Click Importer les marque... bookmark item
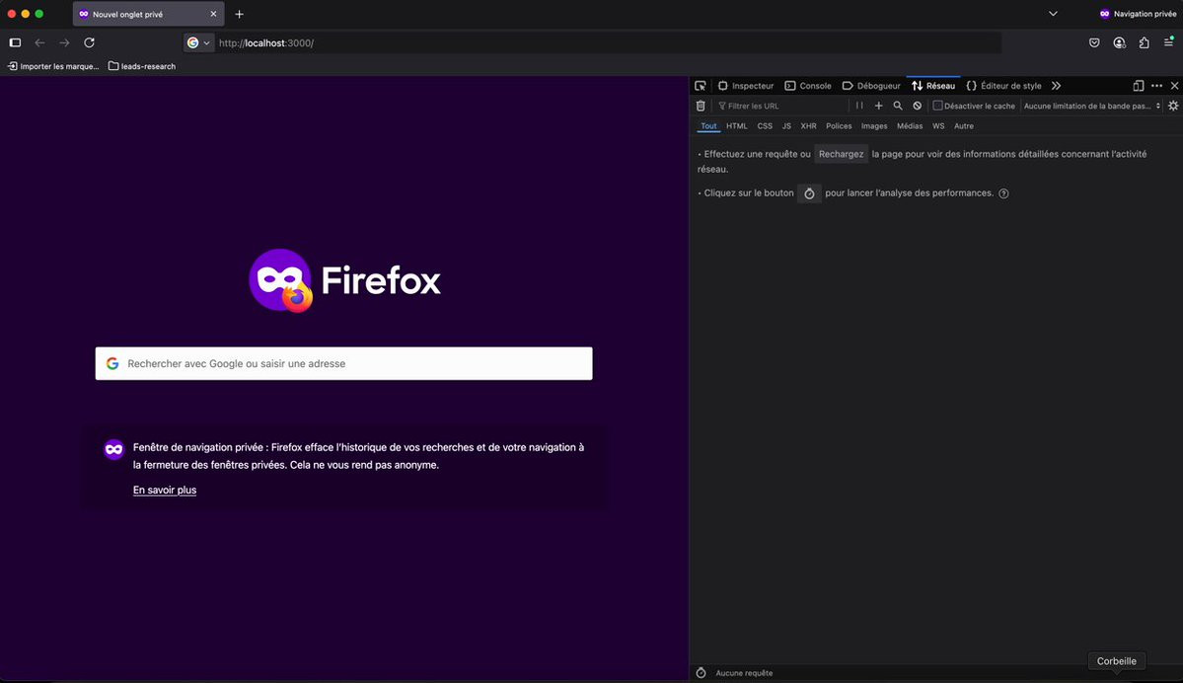This screenshot has width=1183, height=683. (x=53, y=66)
